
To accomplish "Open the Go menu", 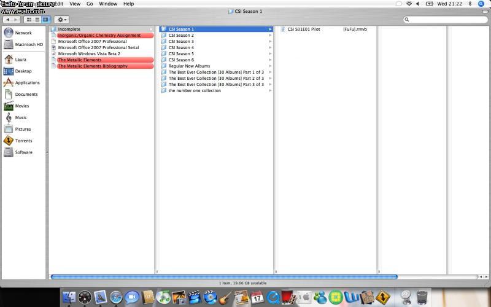I will [x=90, y=4].
